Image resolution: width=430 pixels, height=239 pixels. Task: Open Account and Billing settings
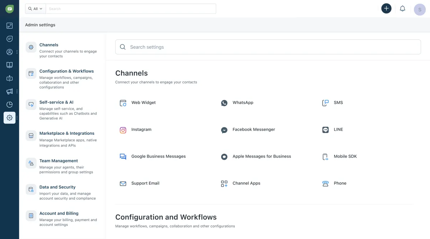pyautogui.click(x=59, y=213)
